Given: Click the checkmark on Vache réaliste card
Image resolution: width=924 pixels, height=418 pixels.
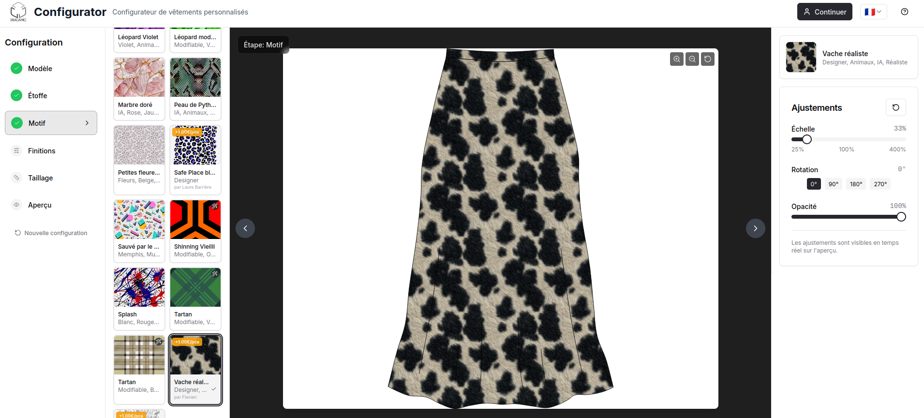Looking at the screenshot, I should 214,389.
